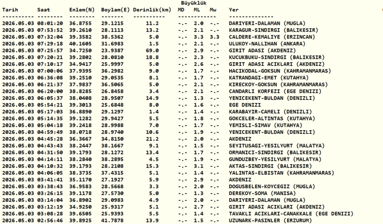
Task: Click the MD column header
Action: coord(181,10)
